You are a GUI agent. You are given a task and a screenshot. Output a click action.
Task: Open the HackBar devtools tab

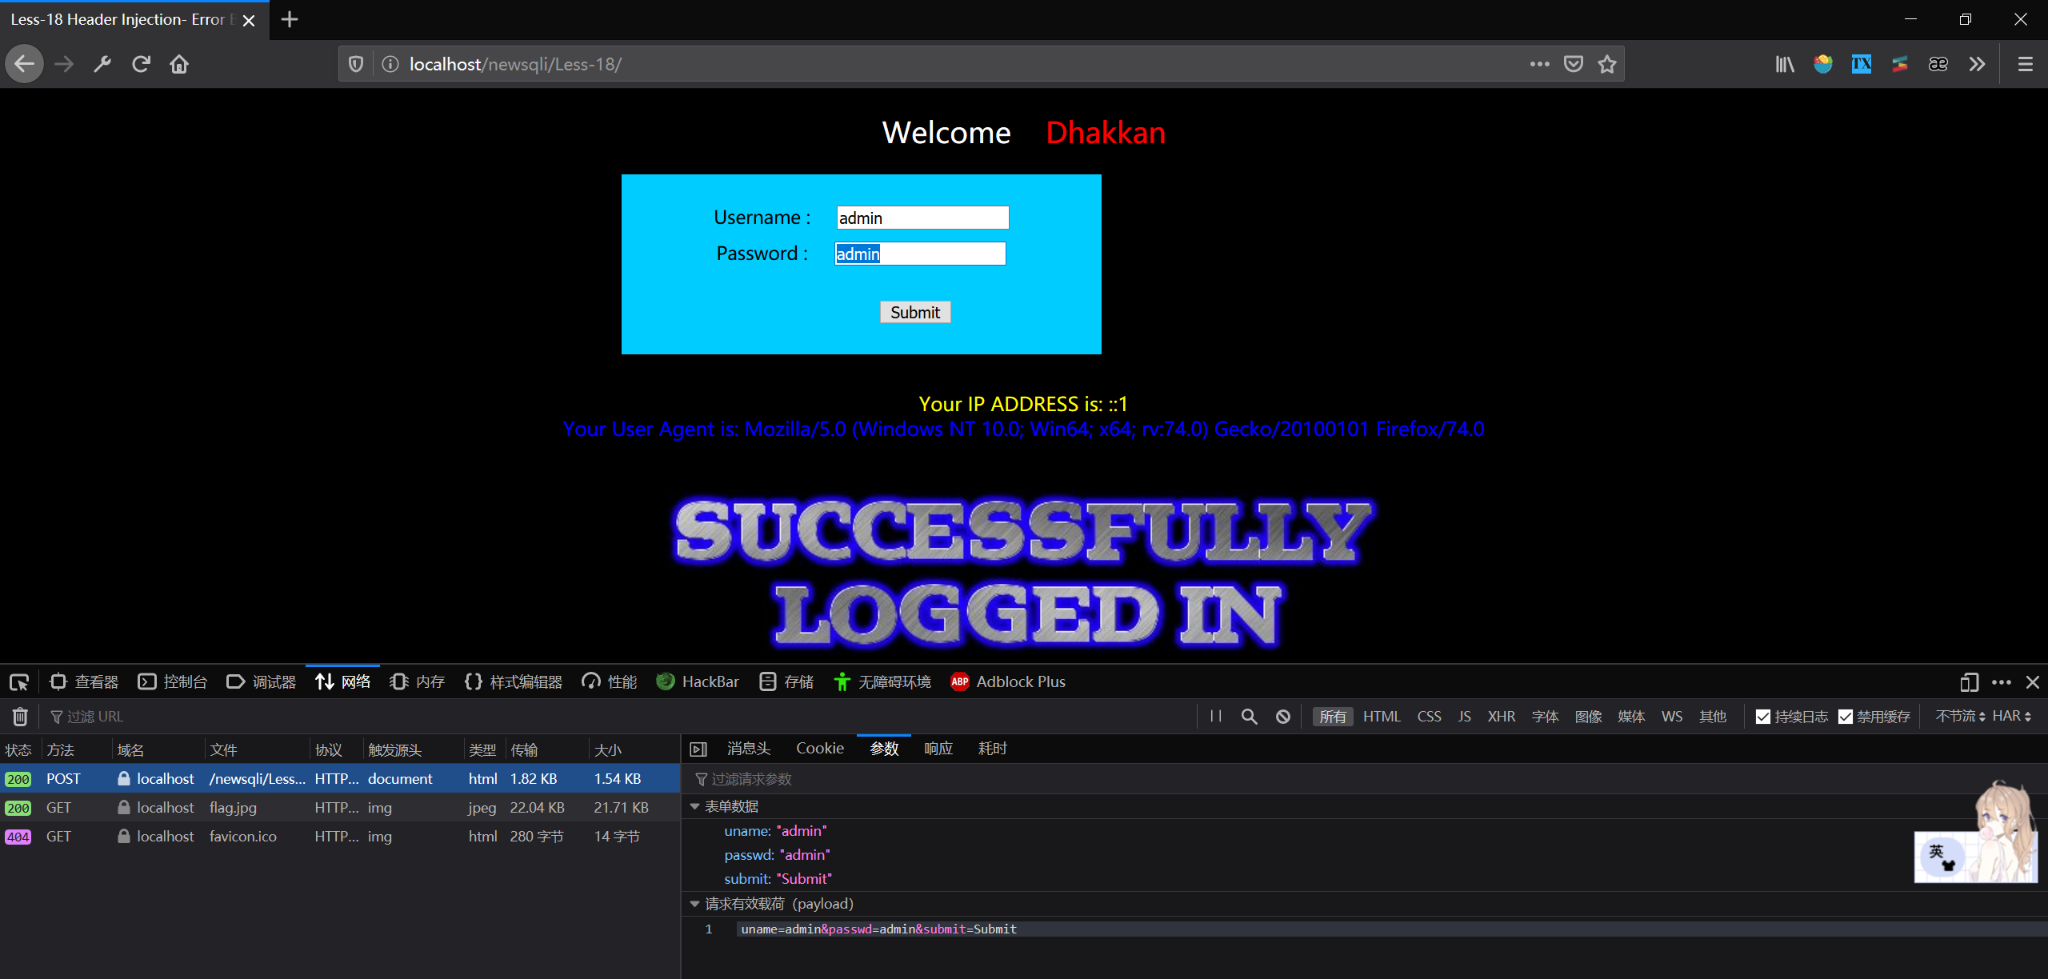click(x=698, y=682)
